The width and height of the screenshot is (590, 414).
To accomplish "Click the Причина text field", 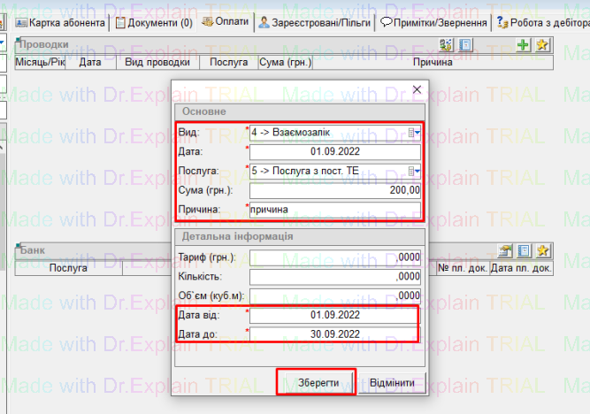I will 335,209.
